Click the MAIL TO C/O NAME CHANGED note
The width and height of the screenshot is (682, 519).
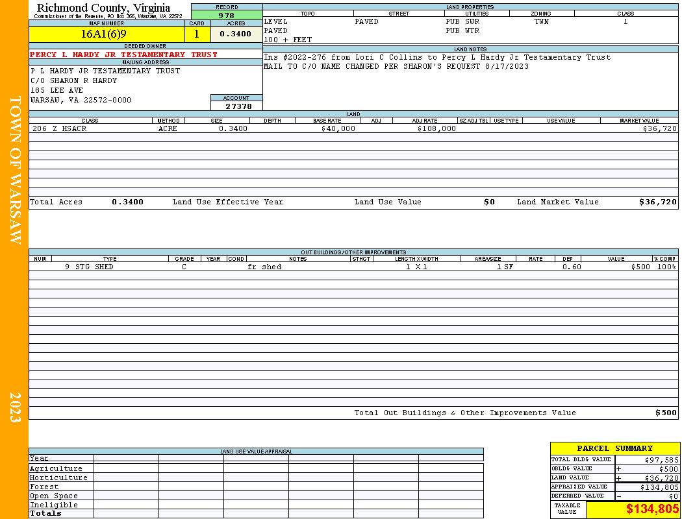(x=396, y=66)
